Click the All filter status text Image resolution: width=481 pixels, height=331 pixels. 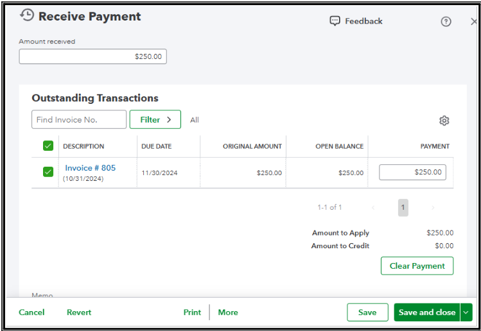coord(195,120)
